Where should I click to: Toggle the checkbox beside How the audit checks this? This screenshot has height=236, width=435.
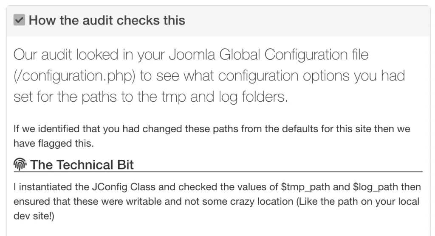tap(20, 20)
